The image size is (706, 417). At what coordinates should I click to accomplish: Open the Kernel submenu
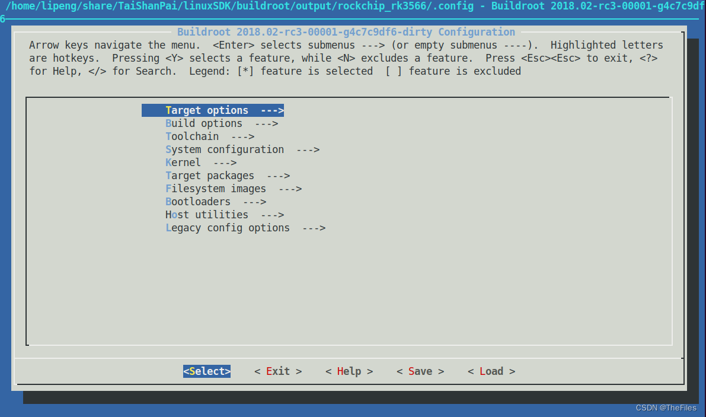201,163
